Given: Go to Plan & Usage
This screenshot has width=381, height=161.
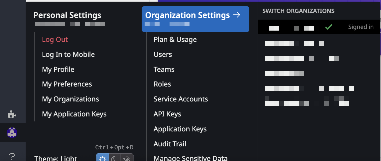Looking at the screenshot, I should [175, 39].
